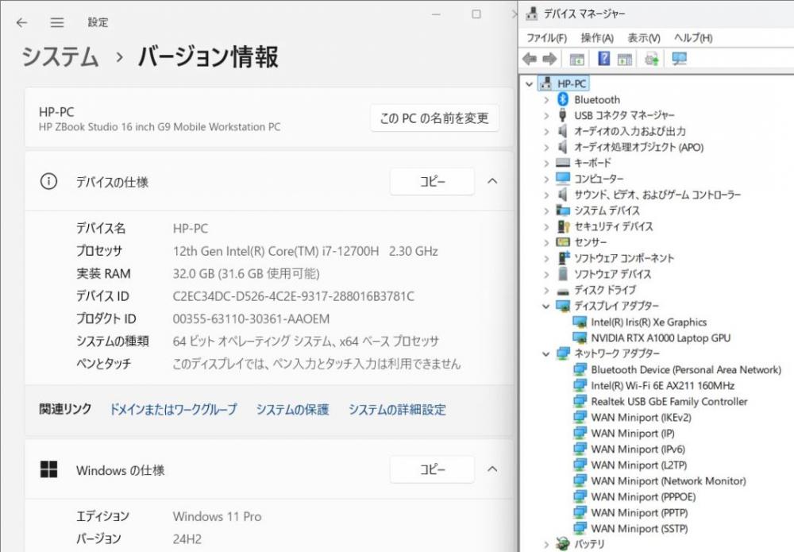The height and width of the screenshot is (552, 794).
Task: Open the Settings hamburger navigation menu
Action: point(57,22)
